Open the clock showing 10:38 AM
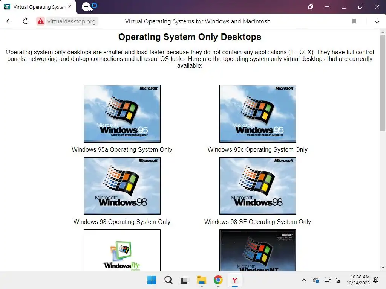 [x=358, y=280]
